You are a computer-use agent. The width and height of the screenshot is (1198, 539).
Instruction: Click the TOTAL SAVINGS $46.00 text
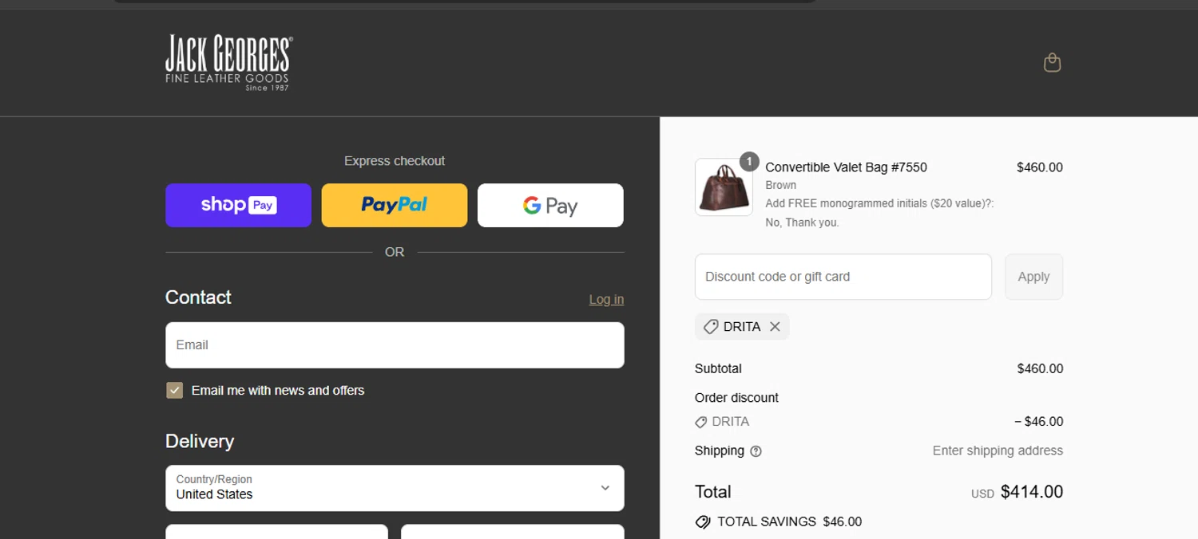coord(789,521)
